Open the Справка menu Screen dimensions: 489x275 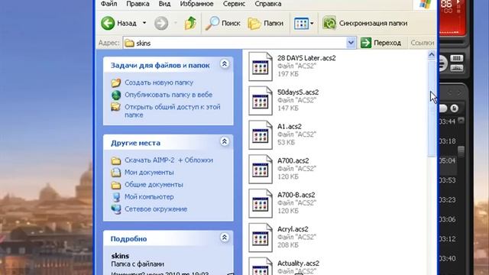[268, 4]
